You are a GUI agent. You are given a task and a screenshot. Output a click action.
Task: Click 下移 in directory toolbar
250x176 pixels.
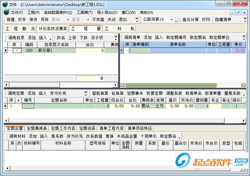point(84,38)
